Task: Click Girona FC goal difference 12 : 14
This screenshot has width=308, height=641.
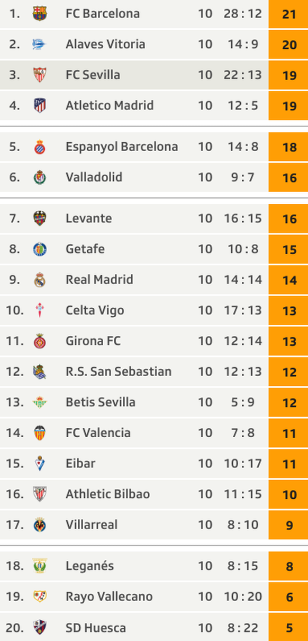Action: pos(243,341)
